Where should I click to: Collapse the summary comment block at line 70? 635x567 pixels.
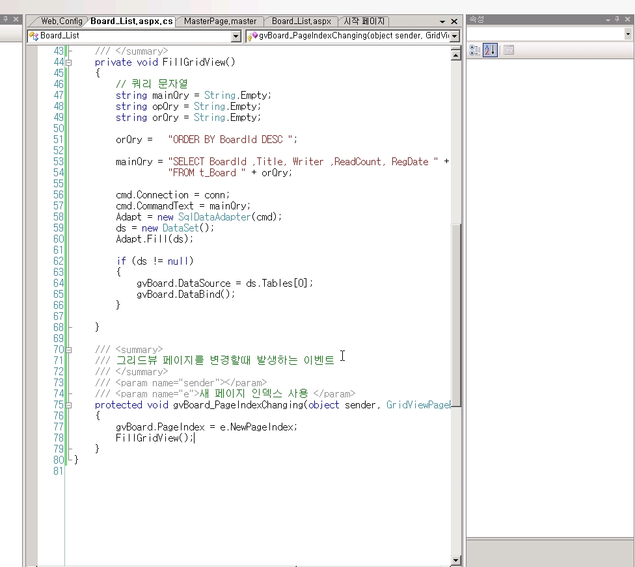tap(69, 350)
